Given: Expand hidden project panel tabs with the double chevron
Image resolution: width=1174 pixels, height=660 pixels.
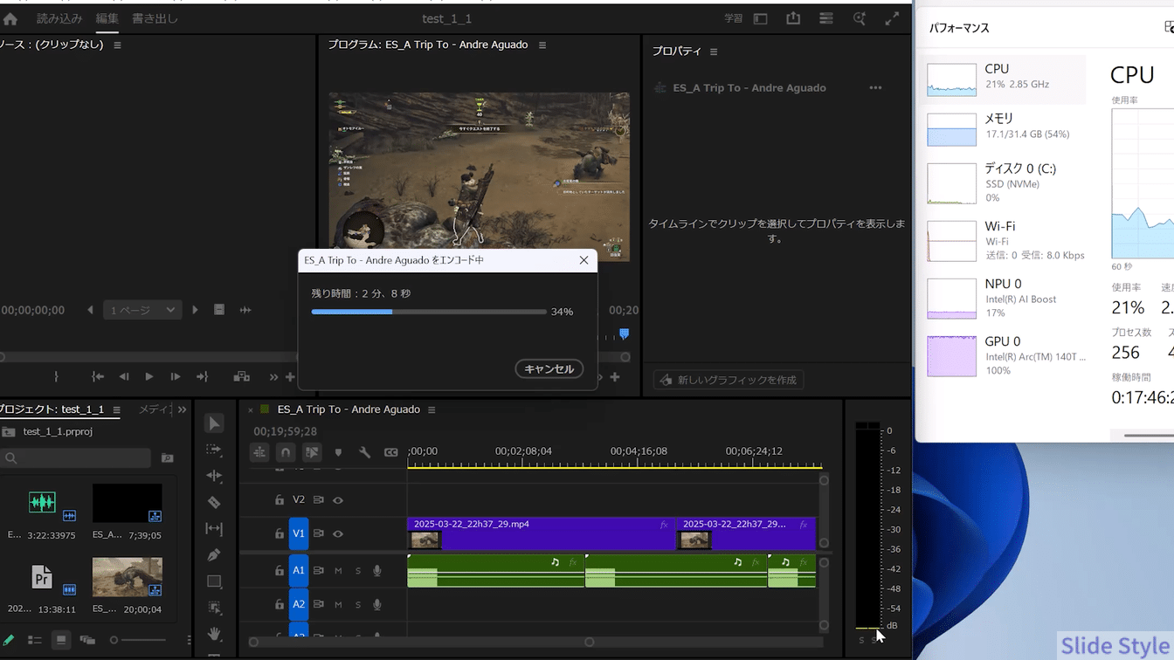Looking at the screenshot, I should 182,409.
